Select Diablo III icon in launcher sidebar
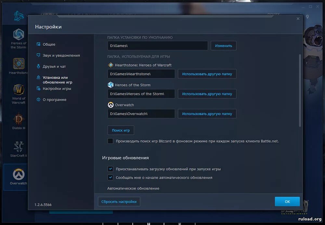This screenshot has width=325, height=225. (19, 119)
